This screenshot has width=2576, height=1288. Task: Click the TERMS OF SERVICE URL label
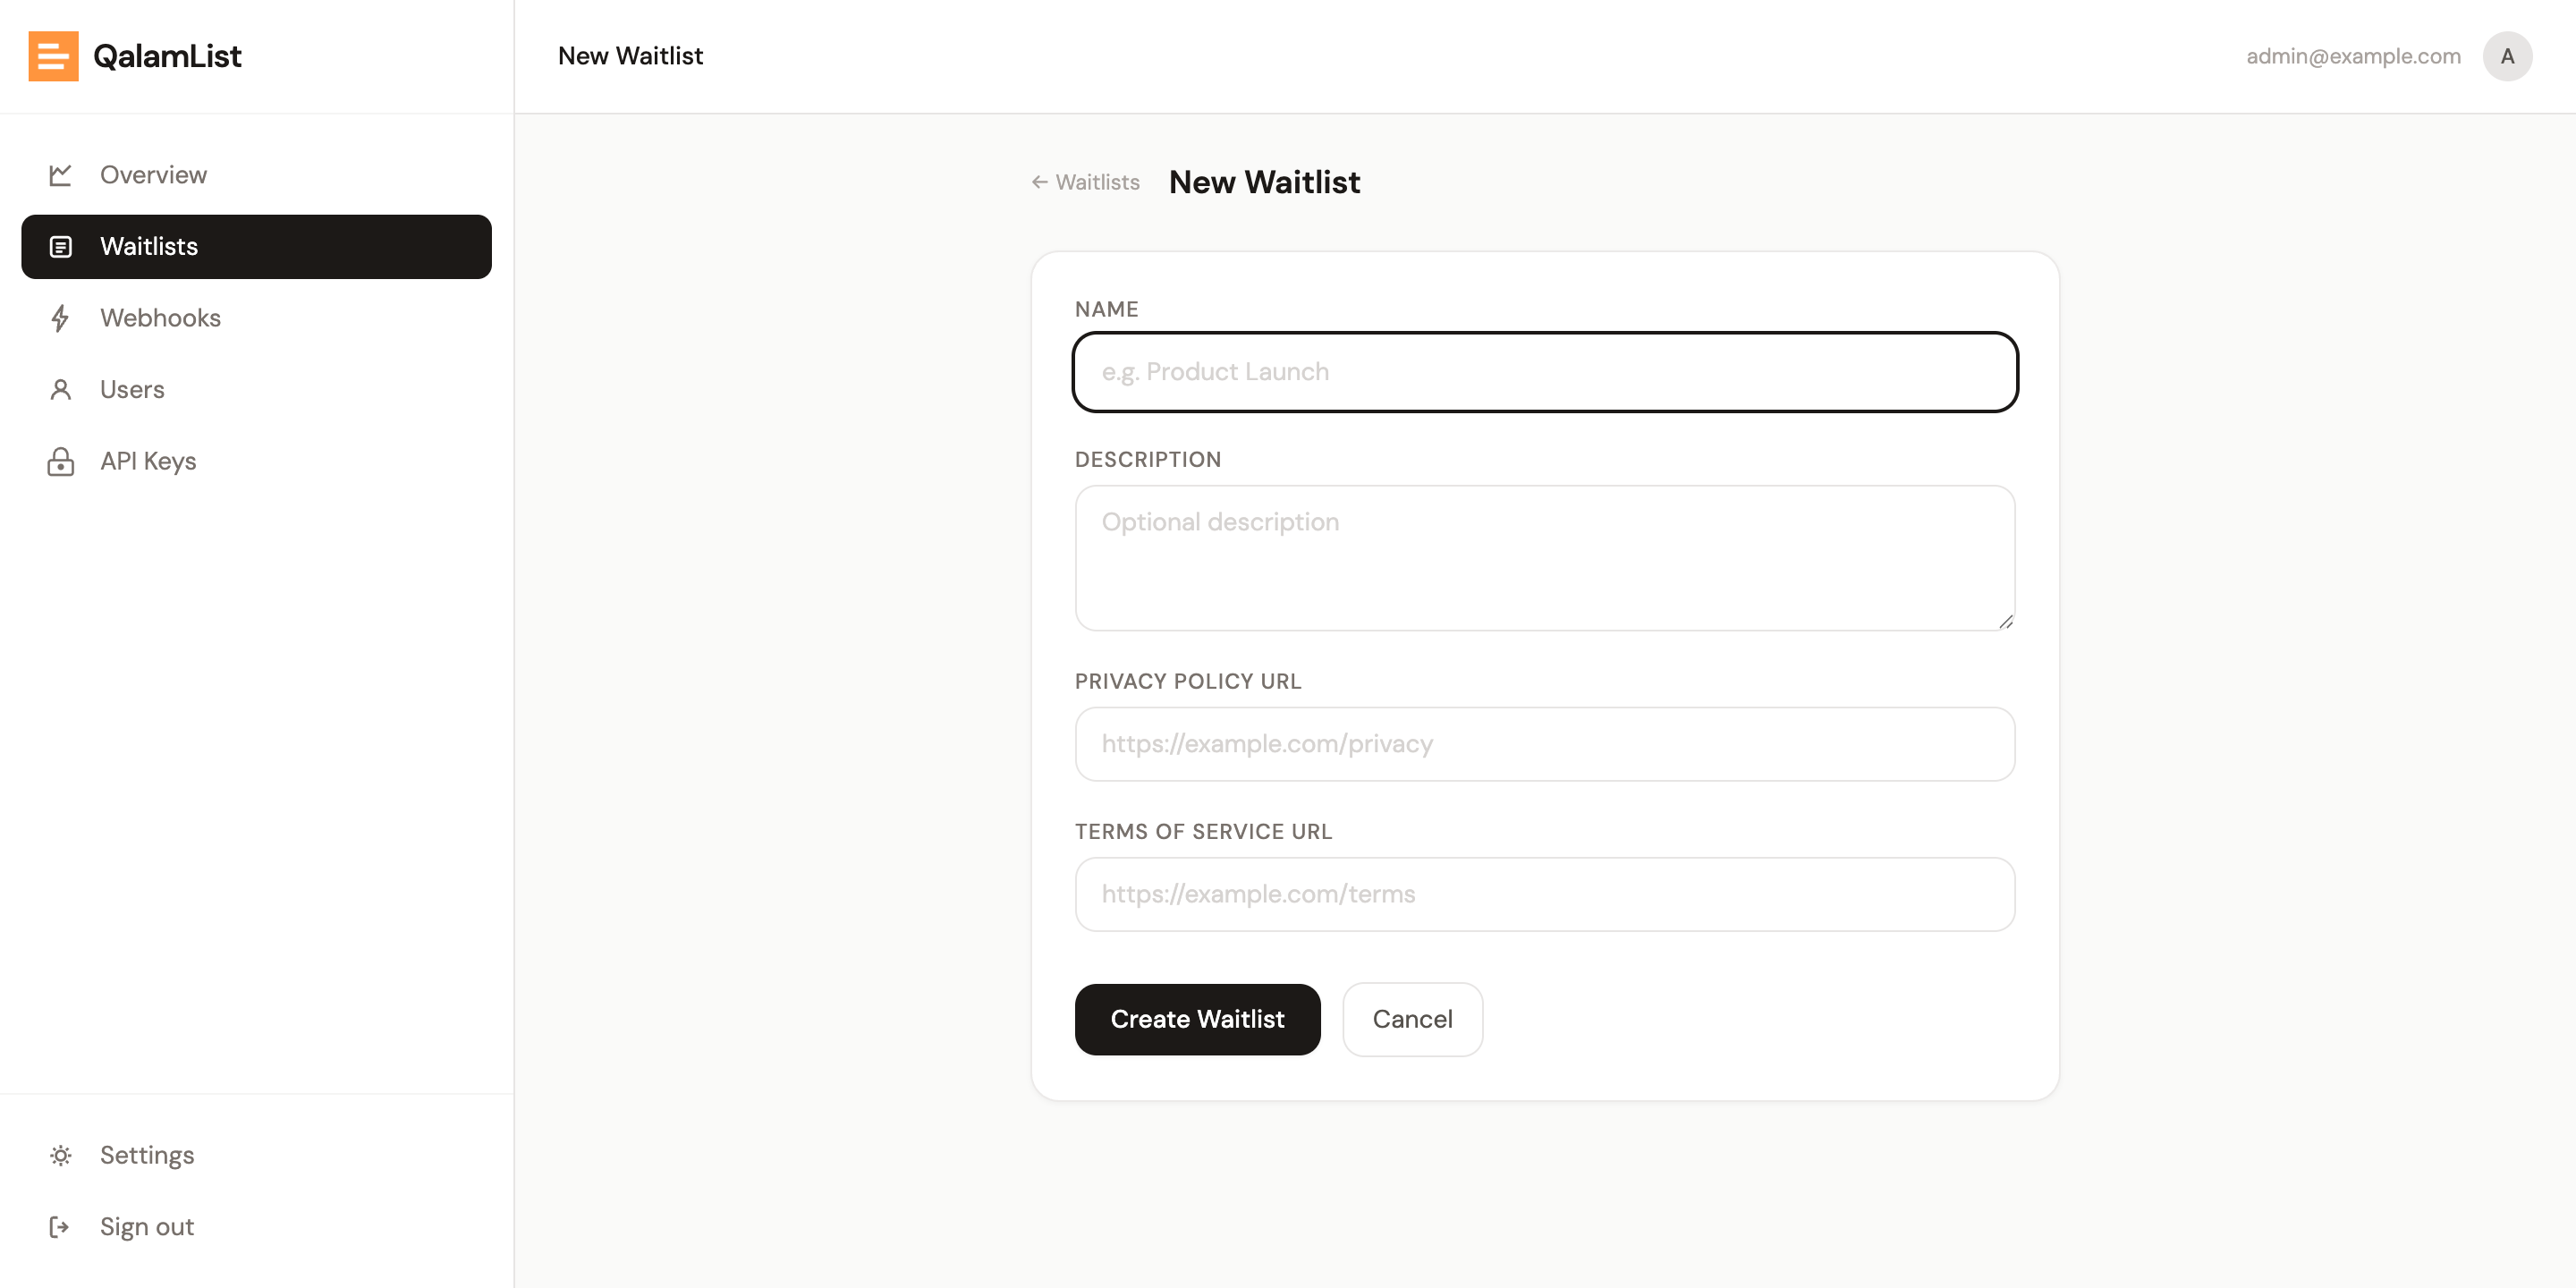click(x=1203, y=831)
